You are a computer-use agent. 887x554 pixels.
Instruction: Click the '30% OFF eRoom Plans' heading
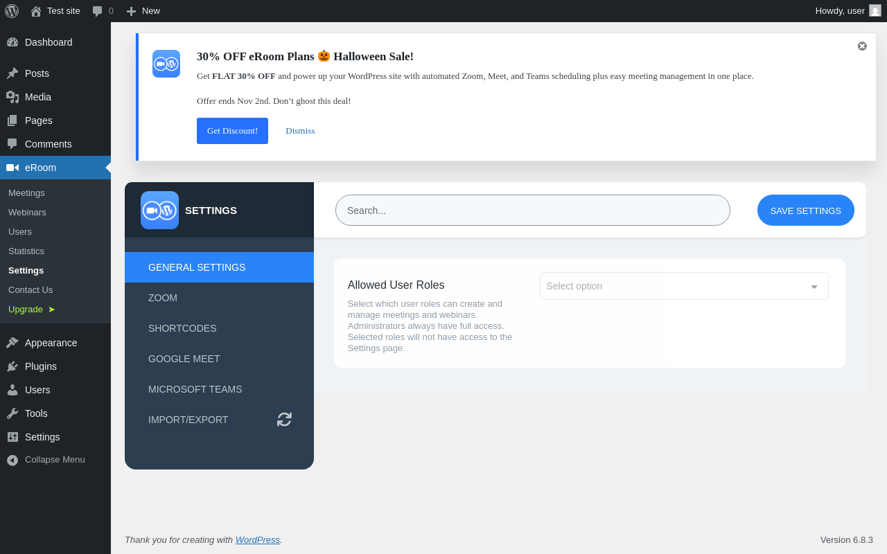tap(305, 57)
